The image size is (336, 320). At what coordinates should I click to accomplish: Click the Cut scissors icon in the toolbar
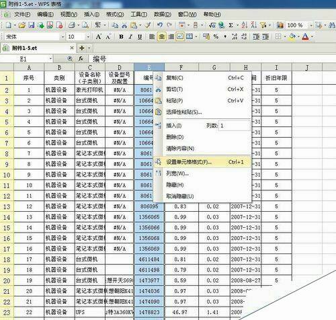pos(124,26)
